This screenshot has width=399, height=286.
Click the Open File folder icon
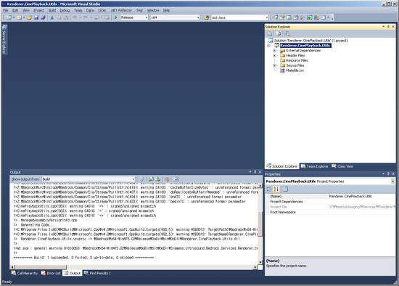point(29,17)
